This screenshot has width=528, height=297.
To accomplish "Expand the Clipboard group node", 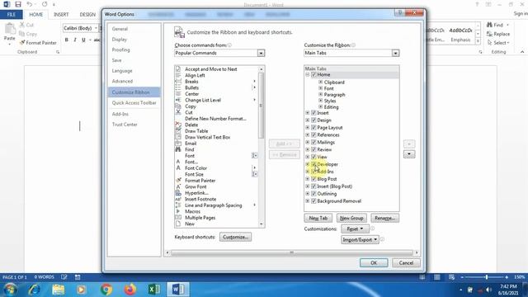I will pyautogui.click(x=321, y=82).
